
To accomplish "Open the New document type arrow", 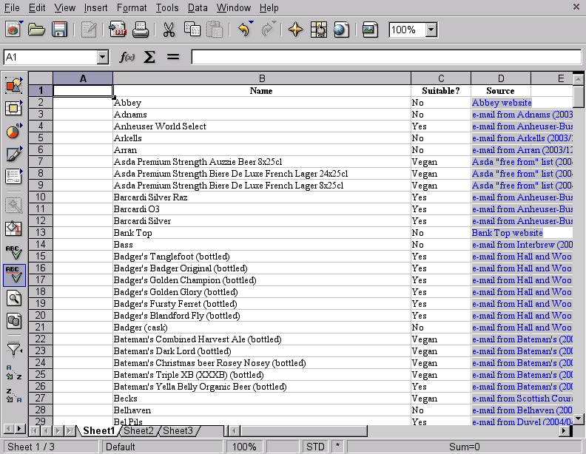I will pos(21,23).
